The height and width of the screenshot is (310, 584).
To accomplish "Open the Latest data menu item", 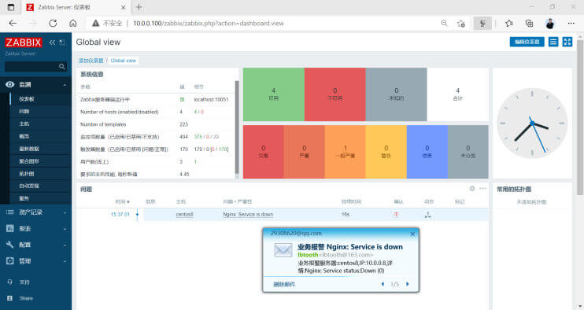I will click(x=29, y=149).
